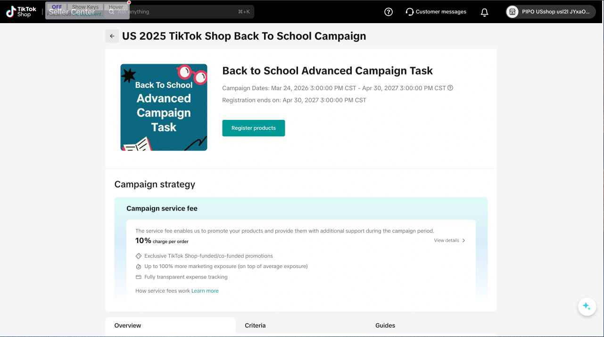Open the notifications bell
The height and width of the screenshot is (337, 604).
point(484,12)
